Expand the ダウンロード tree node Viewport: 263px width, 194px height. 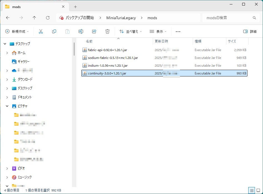(7, 79)
